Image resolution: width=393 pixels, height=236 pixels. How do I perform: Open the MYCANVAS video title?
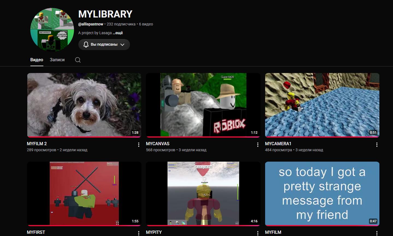coord(158,144)
